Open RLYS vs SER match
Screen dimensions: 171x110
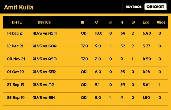44,72
